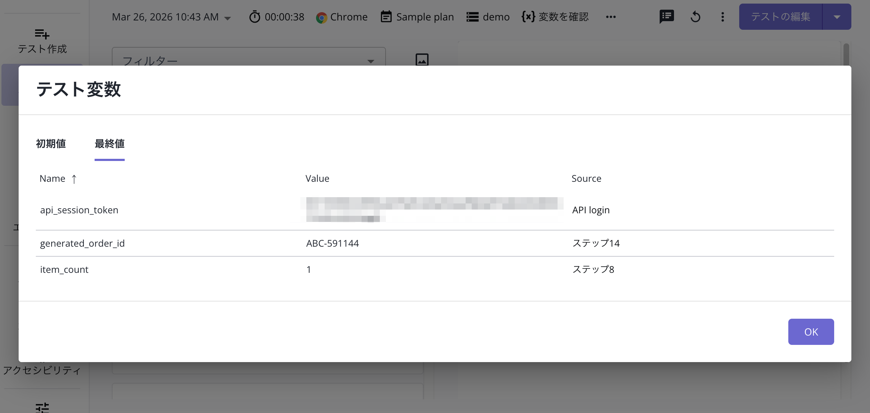Open the comments chat icon

pos(666,17)
